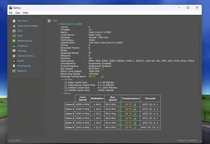210x144 pixels.
Task: Click the Optical Drives disc icon
Action: 14,56
